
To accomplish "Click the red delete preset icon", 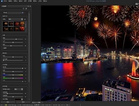I will pyautogui.click(x=25, y=13).
